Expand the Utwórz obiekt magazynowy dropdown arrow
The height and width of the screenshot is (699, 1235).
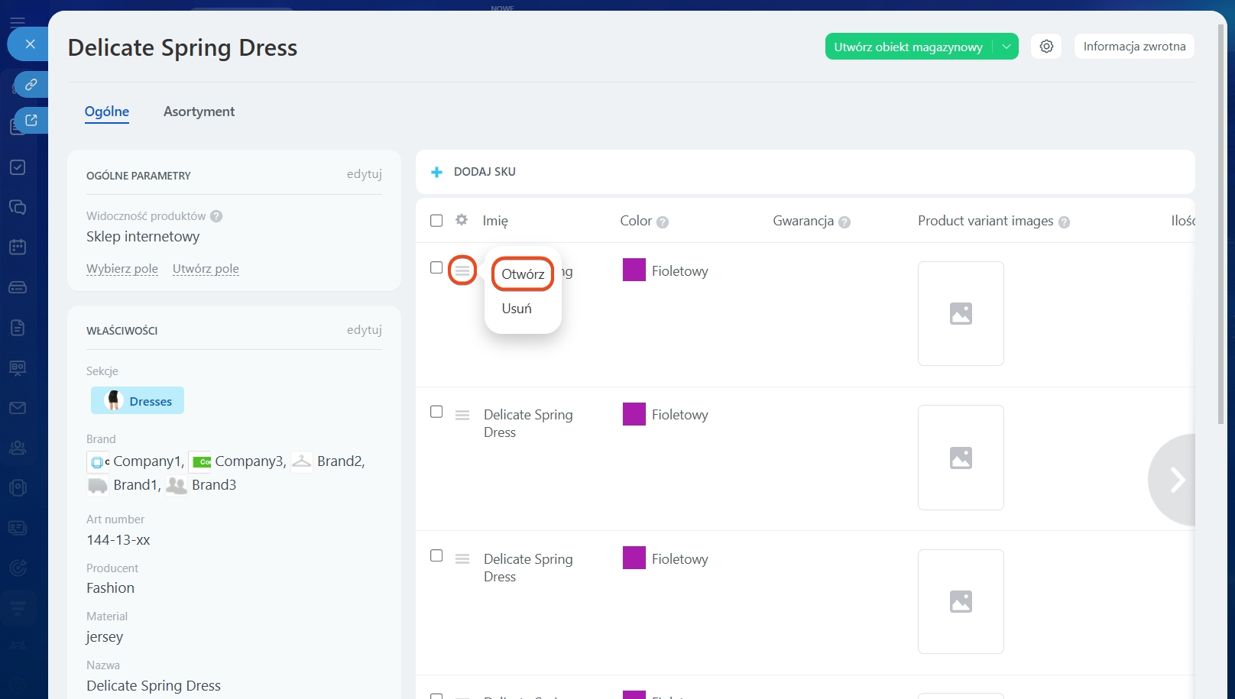tap(1006, 47)
